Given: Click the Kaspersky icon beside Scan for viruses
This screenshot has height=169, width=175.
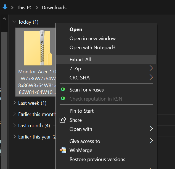Looking at the screenshot, I should click(63, 90).
